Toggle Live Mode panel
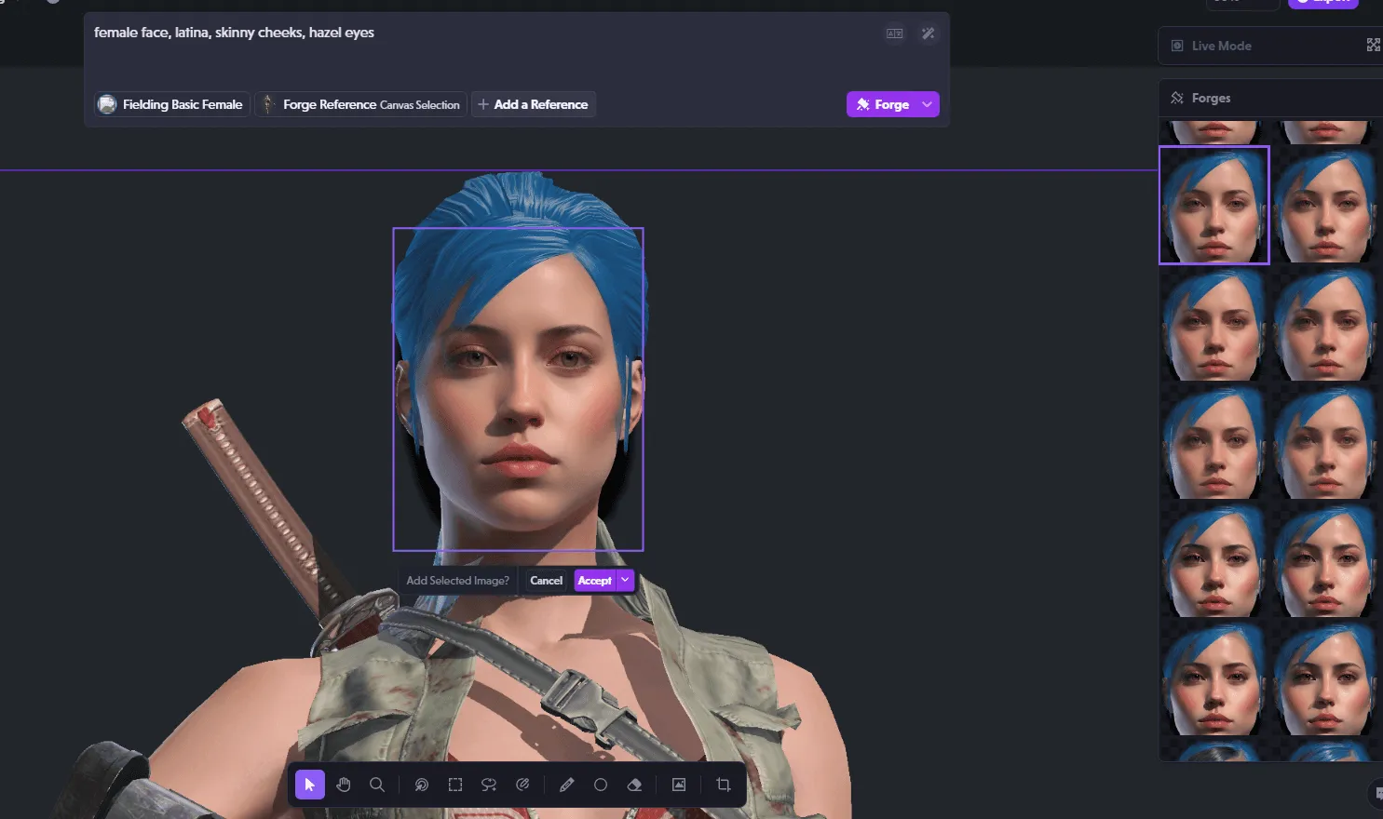 [x=1221, y=46]
